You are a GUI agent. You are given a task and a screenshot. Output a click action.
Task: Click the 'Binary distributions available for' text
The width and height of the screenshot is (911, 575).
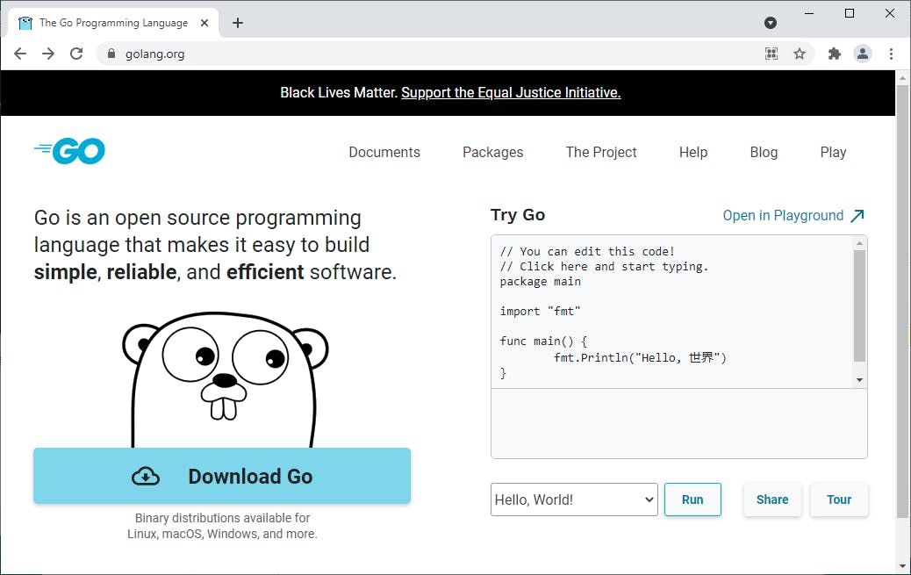[x=223, y=518]
